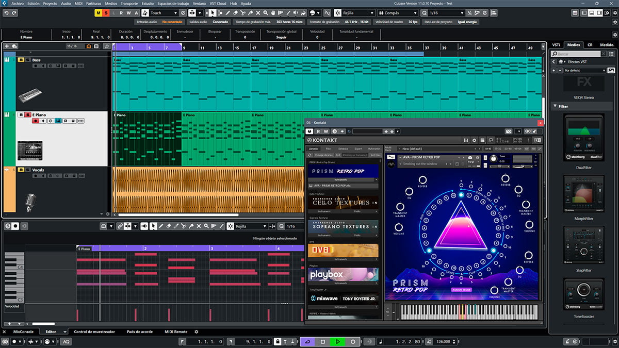Toggle global Solo S button in toolbar
Image resolution: width=619 pixels, height=348 pixels.
click(x=106, y=13)
